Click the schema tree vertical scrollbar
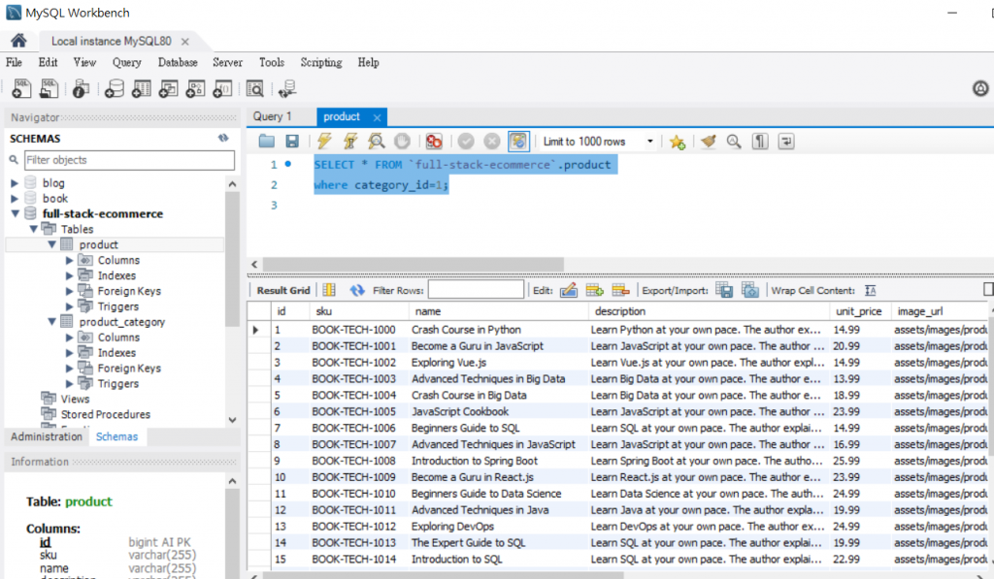 click(232, 259)
